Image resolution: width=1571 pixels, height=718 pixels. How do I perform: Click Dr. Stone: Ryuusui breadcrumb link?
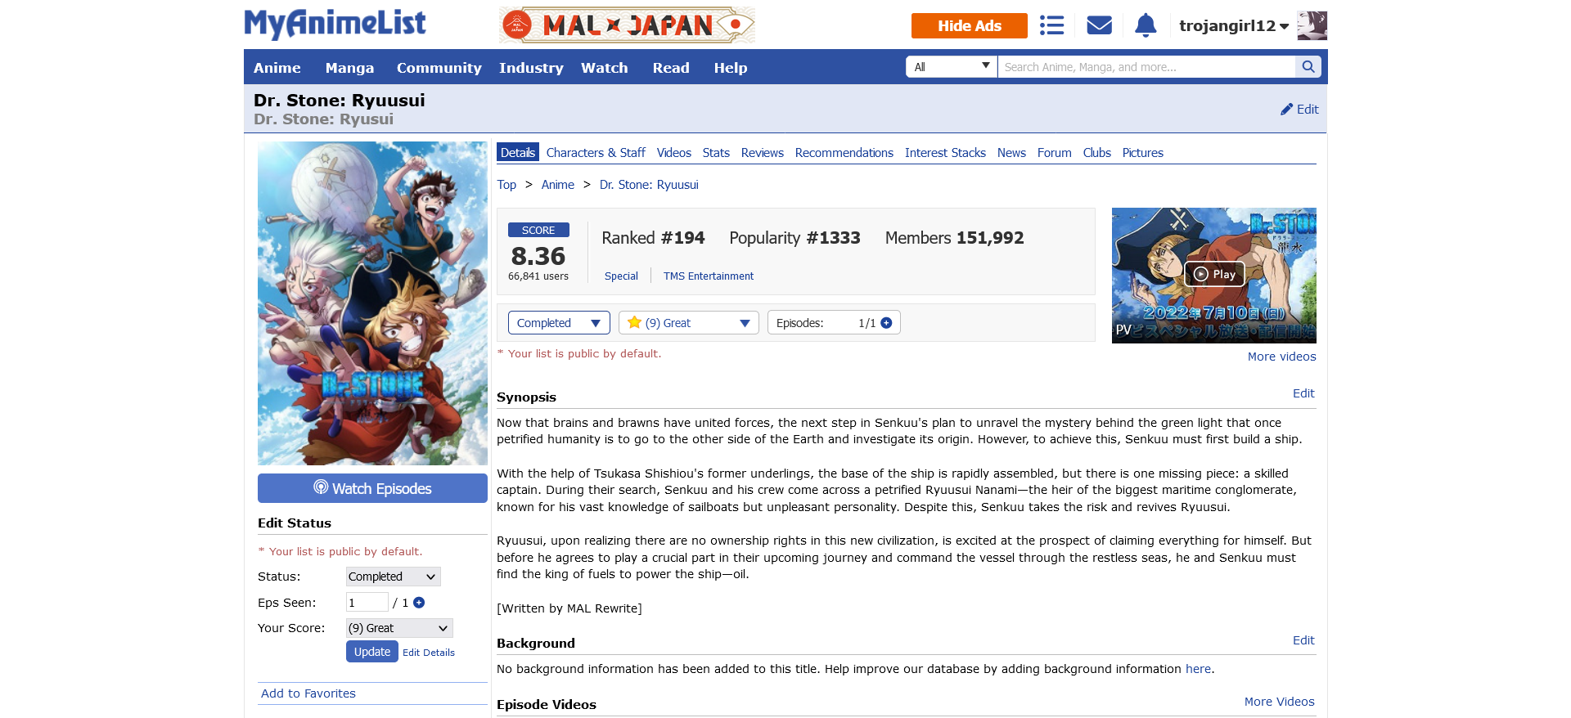click(649, 185)
